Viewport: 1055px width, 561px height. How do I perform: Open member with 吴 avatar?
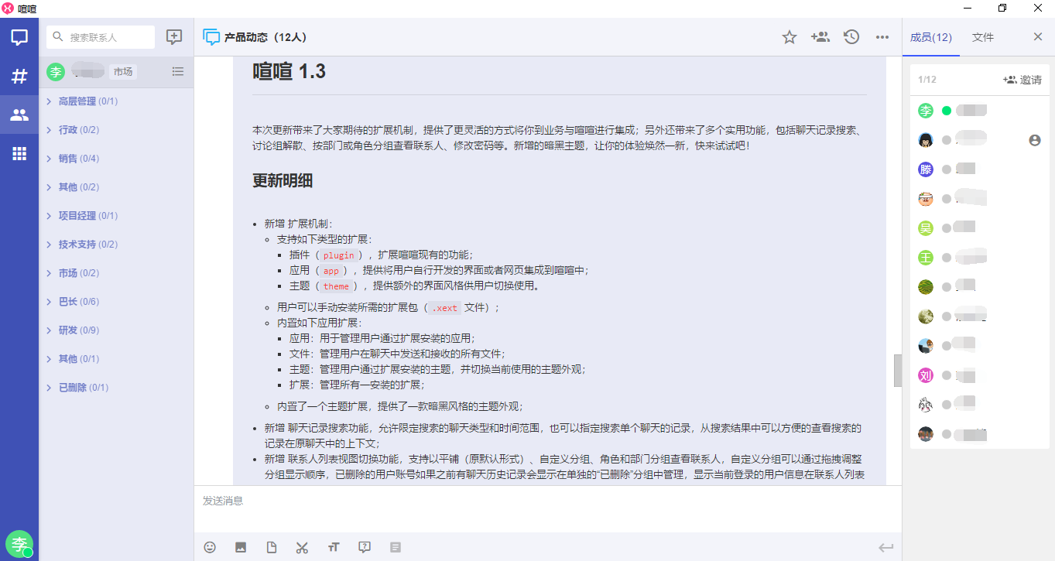pyautogui.click(x=926, y=228)
